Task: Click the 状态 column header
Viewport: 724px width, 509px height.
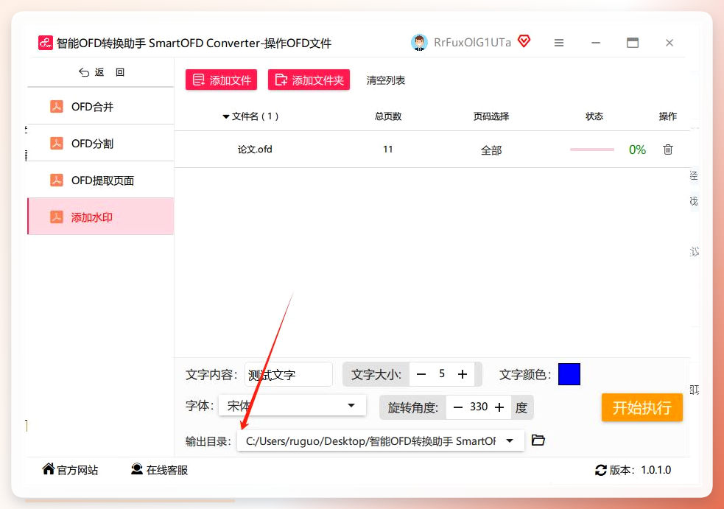Action: [594, 116]
